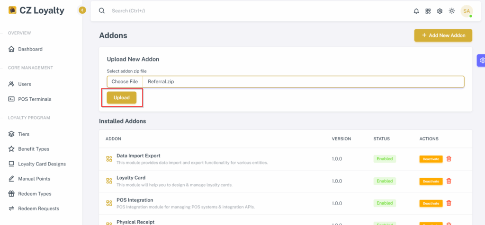Click the CZ Loyalty logo icon
The height and width of the screenshot is (225, 485).
[x=12, y=10]
